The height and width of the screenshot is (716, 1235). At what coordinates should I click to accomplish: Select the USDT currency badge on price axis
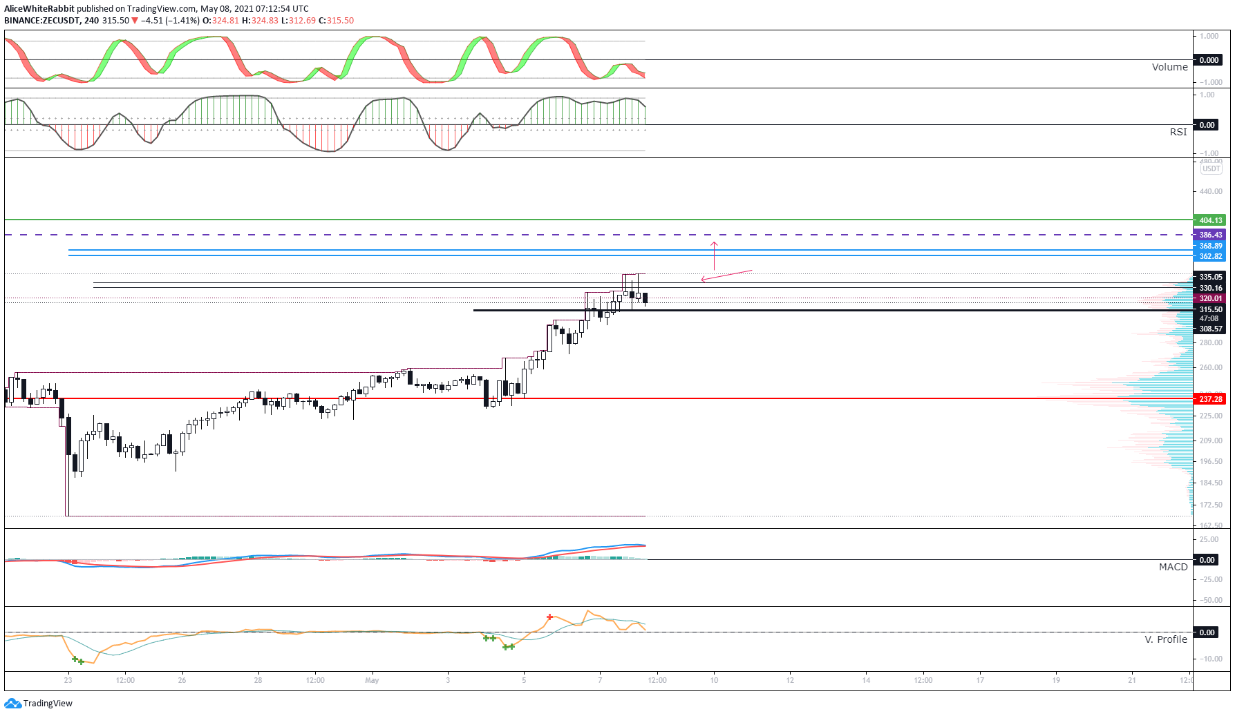coord(1211,168)
